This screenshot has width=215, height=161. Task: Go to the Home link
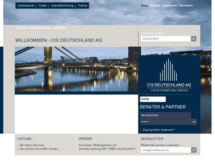(145, 5)
